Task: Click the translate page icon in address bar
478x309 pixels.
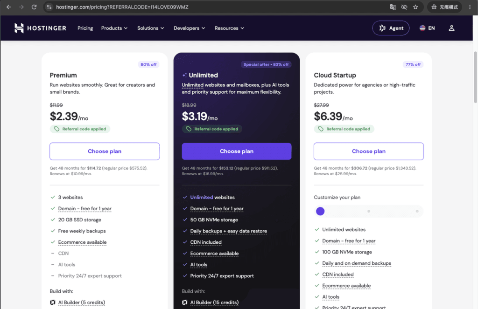Action: [x=393, y=7]
